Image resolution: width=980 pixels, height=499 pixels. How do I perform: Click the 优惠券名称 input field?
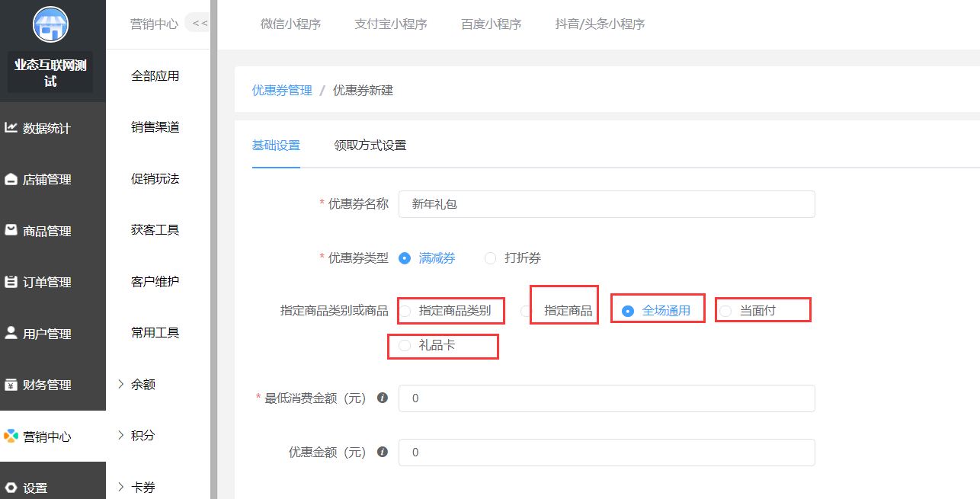click(607, 204)
